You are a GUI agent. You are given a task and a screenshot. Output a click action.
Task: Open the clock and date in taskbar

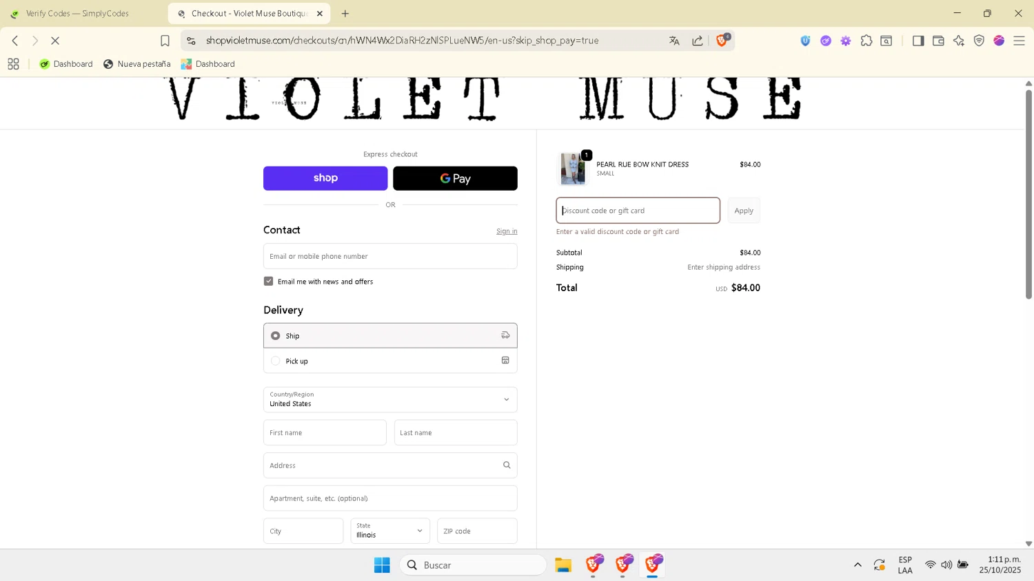tap(1000, 565)
